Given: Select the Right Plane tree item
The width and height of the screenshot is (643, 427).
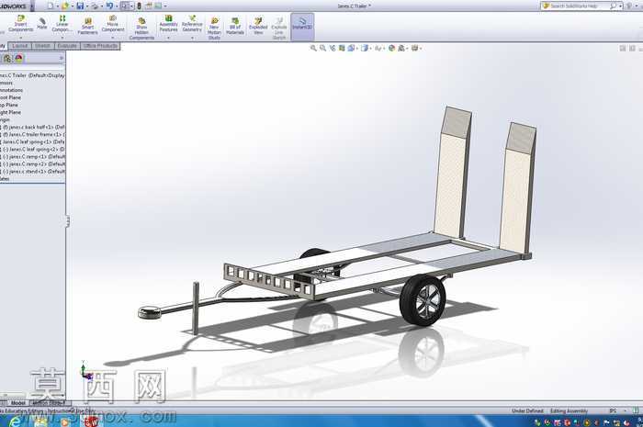Looking at the screenshot, I should tap(11, 112).
